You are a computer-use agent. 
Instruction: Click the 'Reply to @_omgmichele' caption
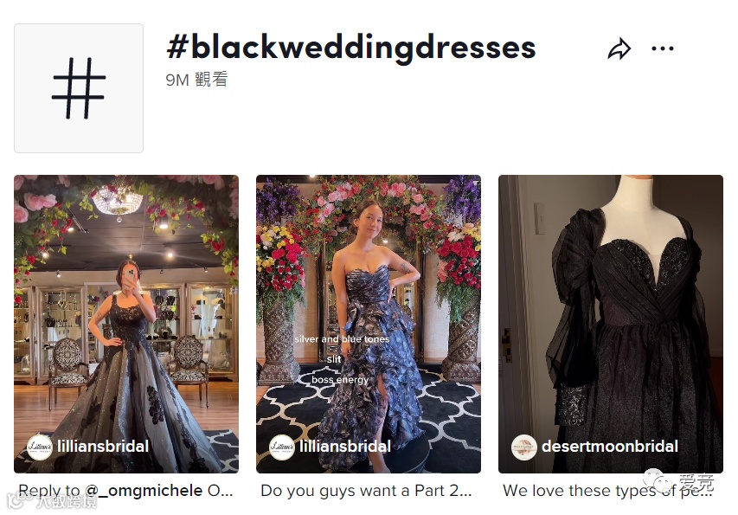pyautogui.click(x=125, y=491)
